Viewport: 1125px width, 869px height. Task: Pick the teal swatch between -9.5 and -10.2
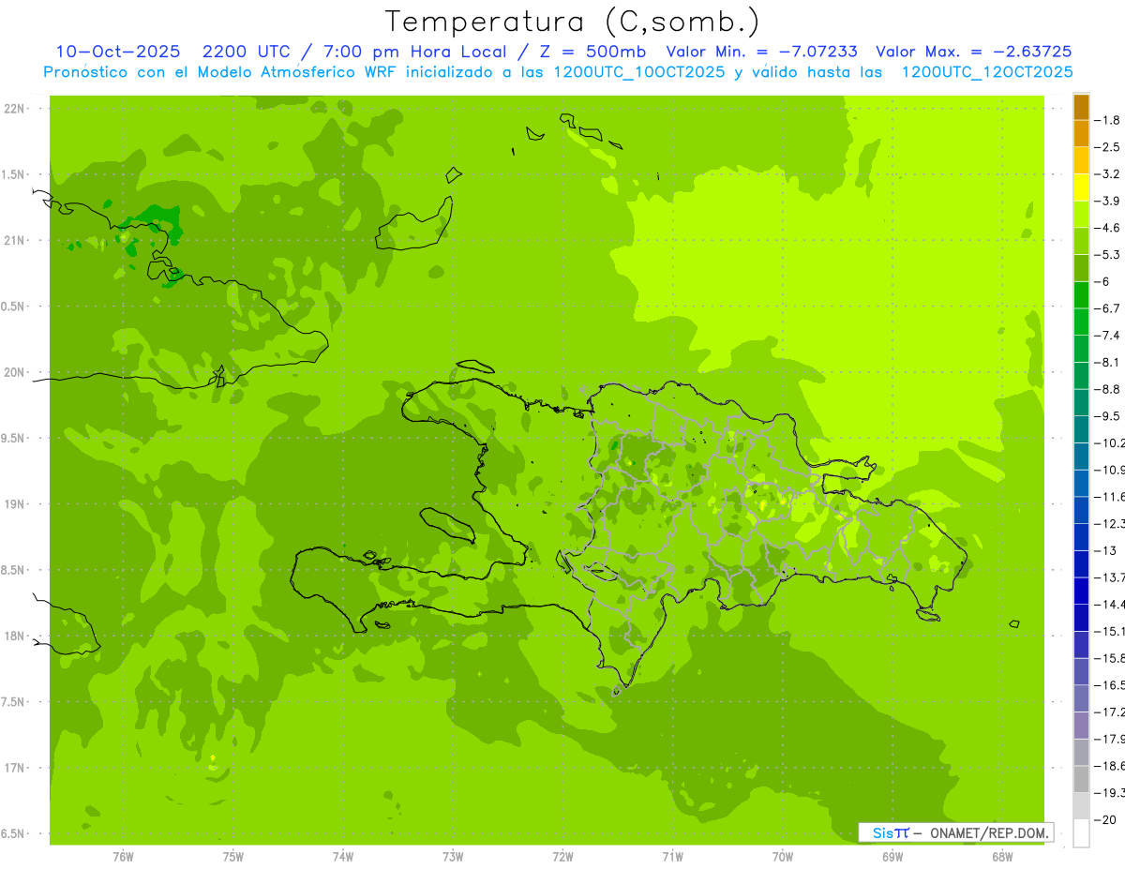click(1081, 429)
